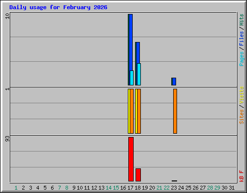Click the yellow Visits bar for day 18

(x=136, y=111)
